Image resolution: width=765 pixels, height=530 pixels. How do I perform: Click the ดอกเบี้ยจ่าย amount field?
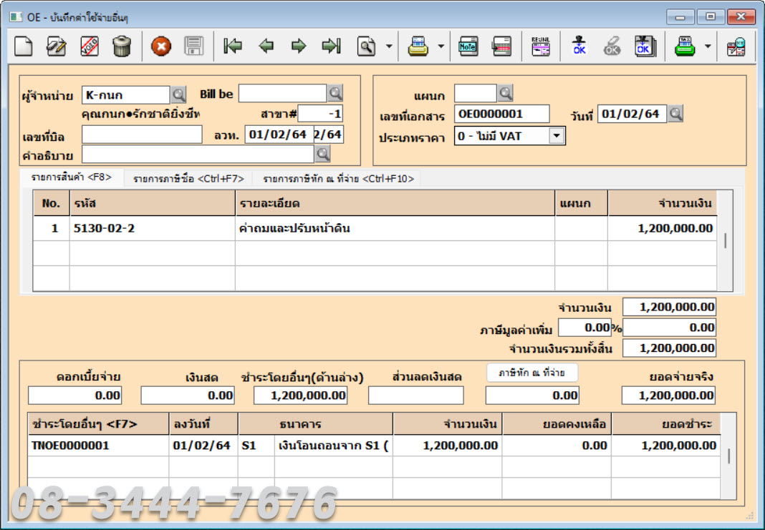pos(74,396)
